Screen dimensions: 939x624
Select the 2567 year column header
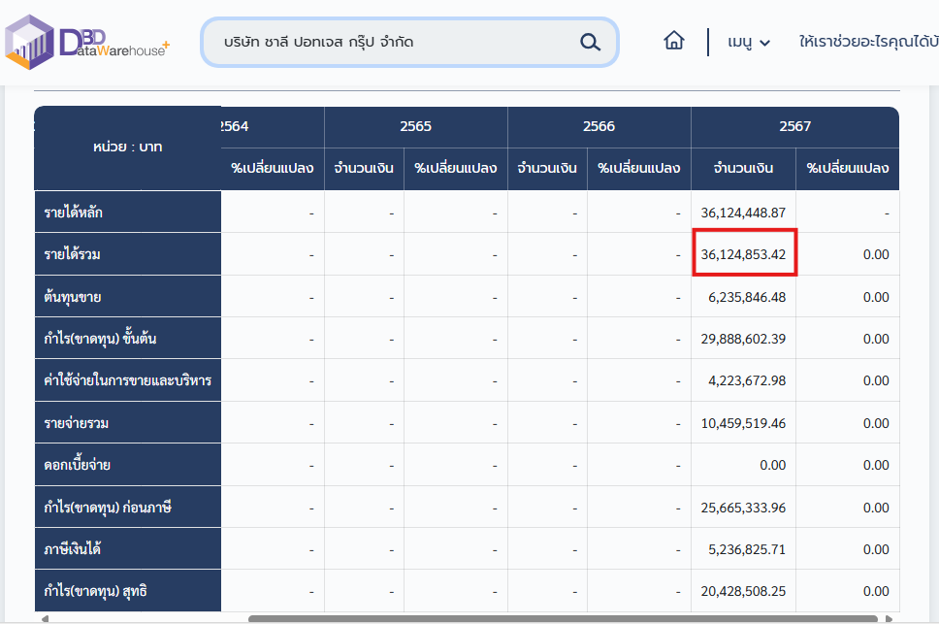click(x=794, y=126)
